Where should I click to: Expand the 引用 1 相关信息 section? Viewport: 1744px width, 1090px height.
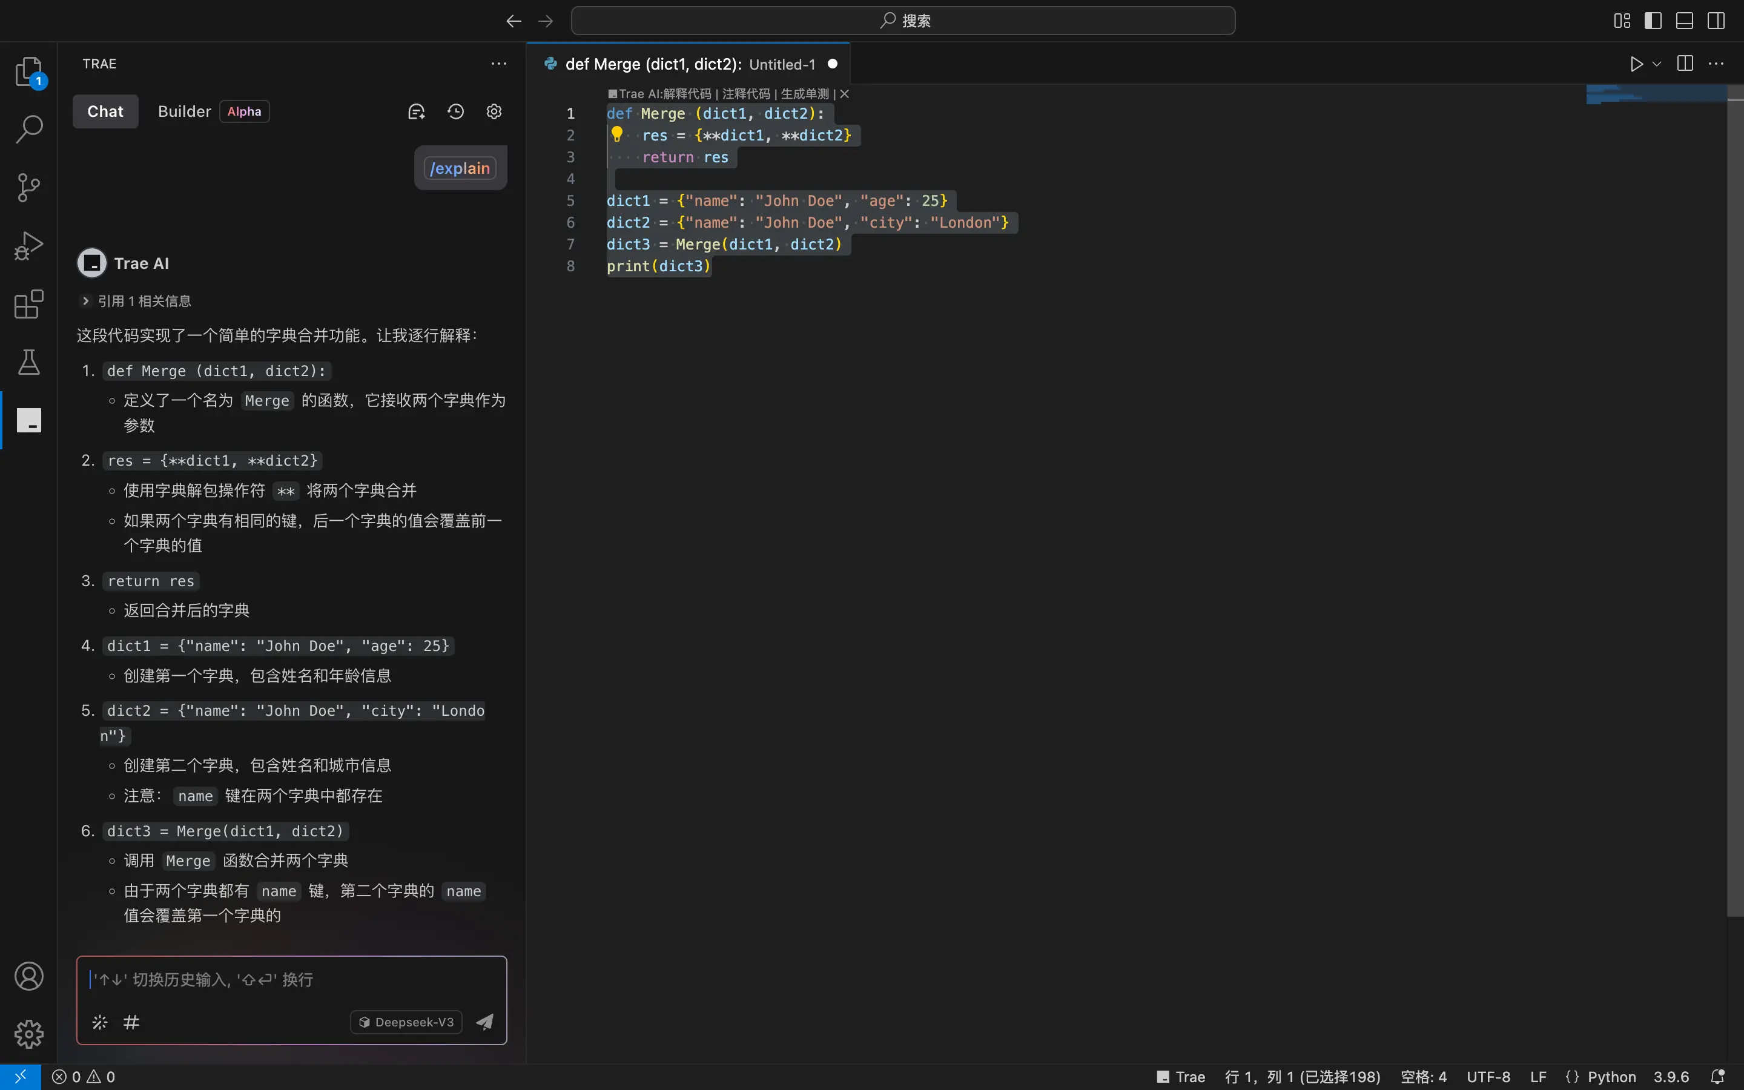(x=136, y=302)
